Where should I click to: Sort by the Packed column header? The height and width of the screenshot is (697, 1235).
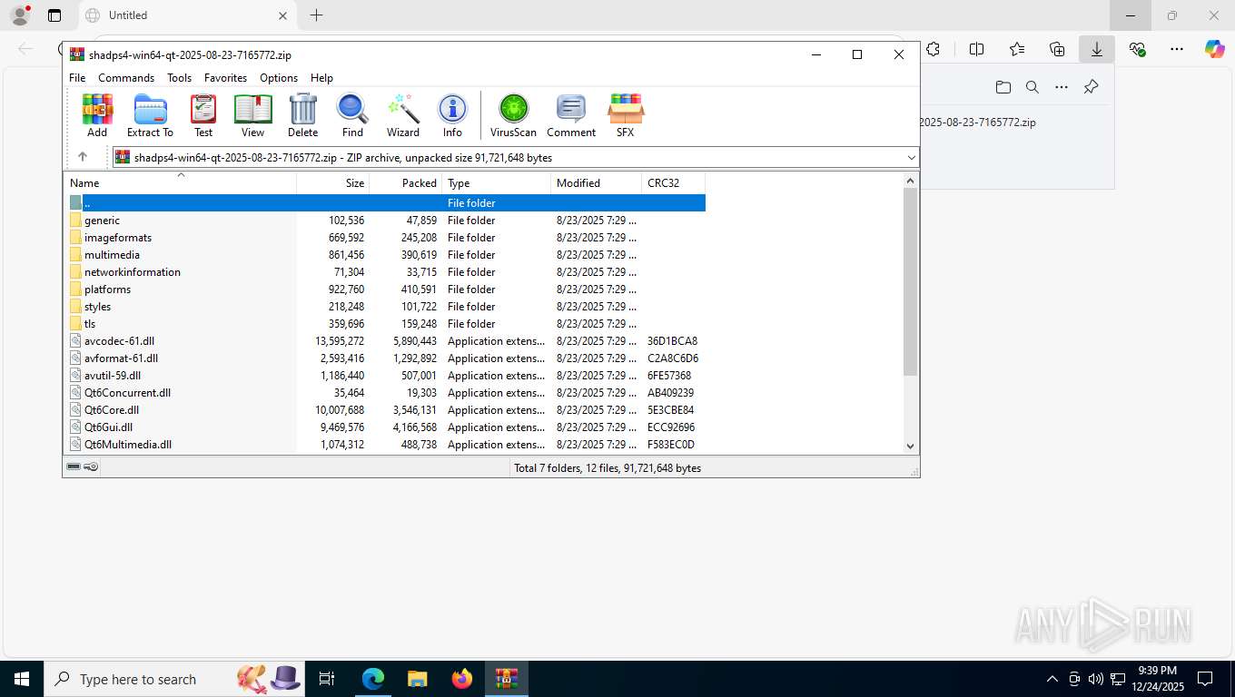click(x=406, y=182)
